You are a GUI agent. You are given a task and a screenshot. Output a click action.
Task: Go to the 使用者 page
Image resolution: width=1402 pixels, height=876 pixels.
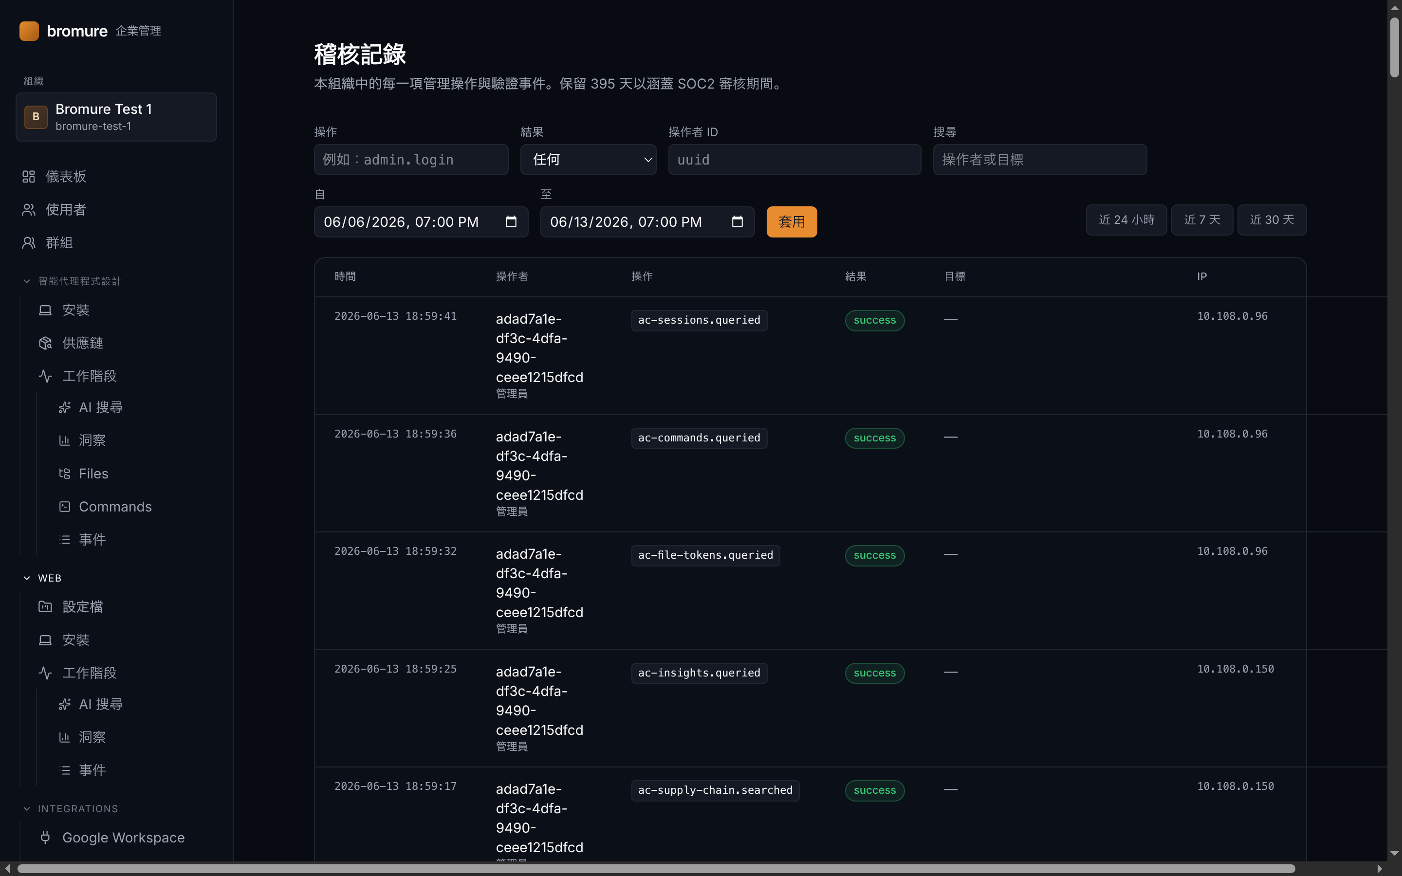coord(66,210)
